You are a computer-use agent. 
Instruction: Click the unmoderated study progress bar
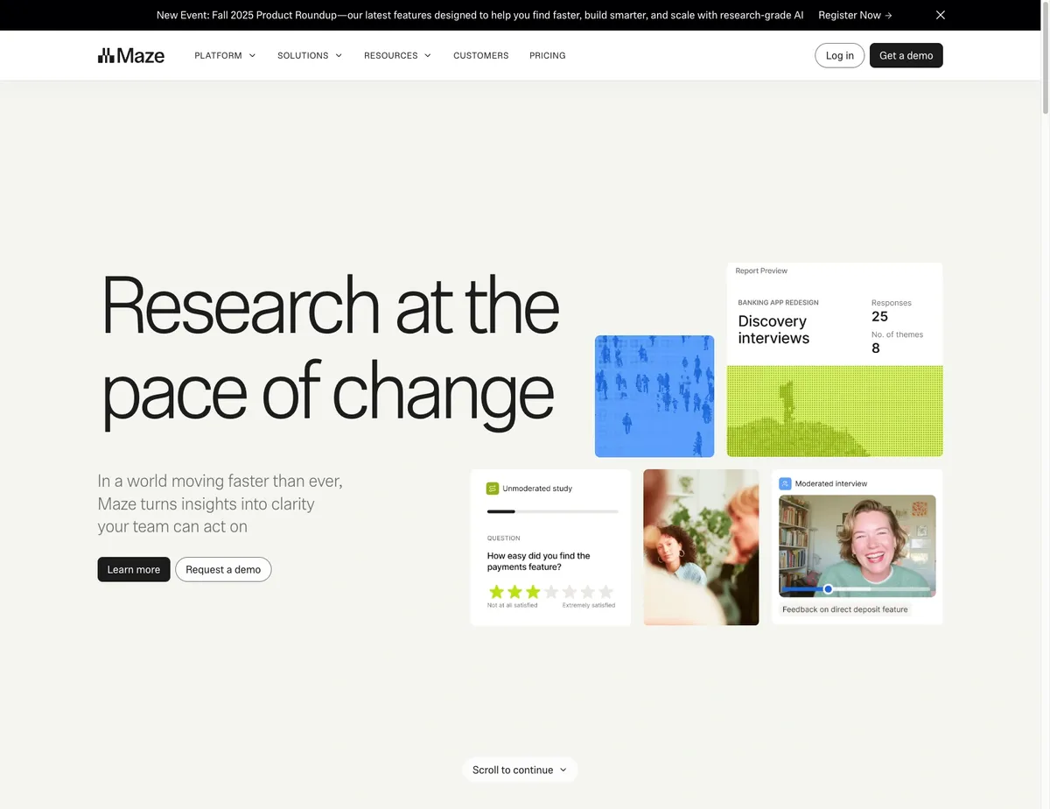(552, 511)
